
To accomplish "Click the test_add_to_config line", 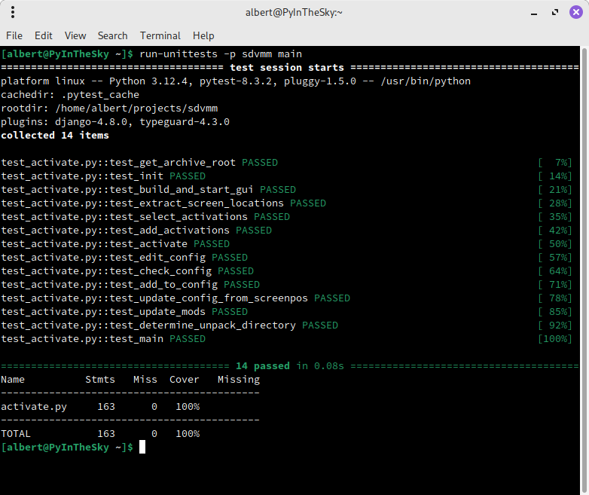I will click(130, 285).
